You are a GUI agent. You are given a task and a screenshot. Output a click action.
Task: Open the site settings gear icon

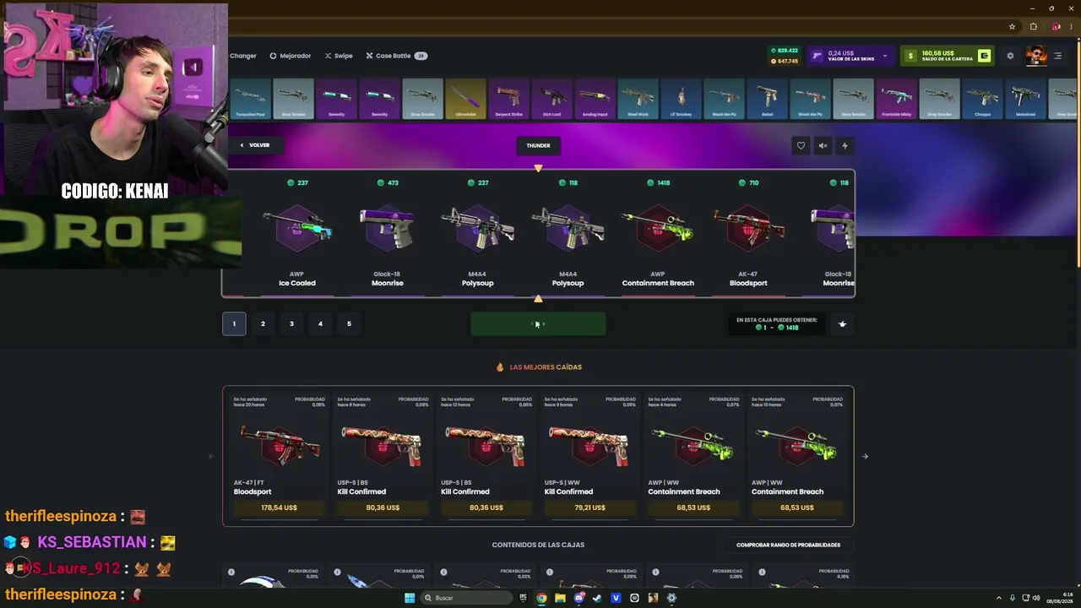(1010, 56)
